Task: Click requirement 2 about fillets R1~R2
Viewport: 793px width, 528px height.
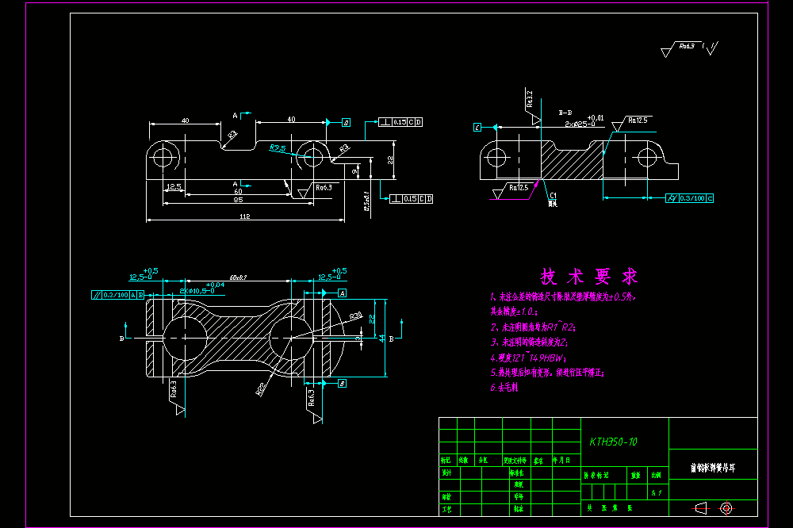Action: (x=533, y=327)
